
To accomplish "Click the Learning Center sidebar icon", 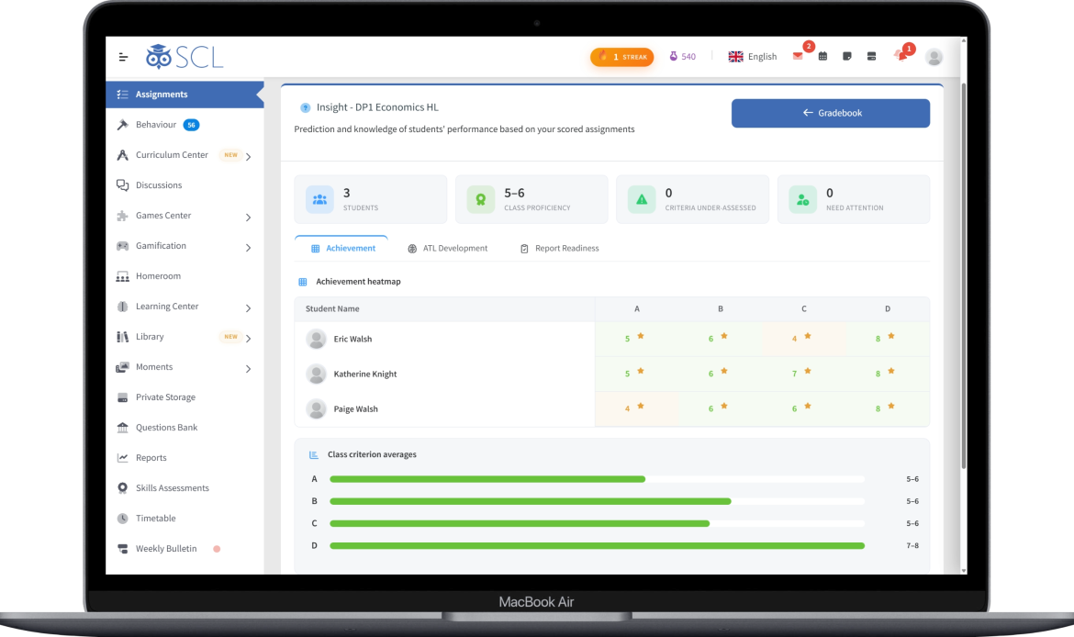I will 123,307.
